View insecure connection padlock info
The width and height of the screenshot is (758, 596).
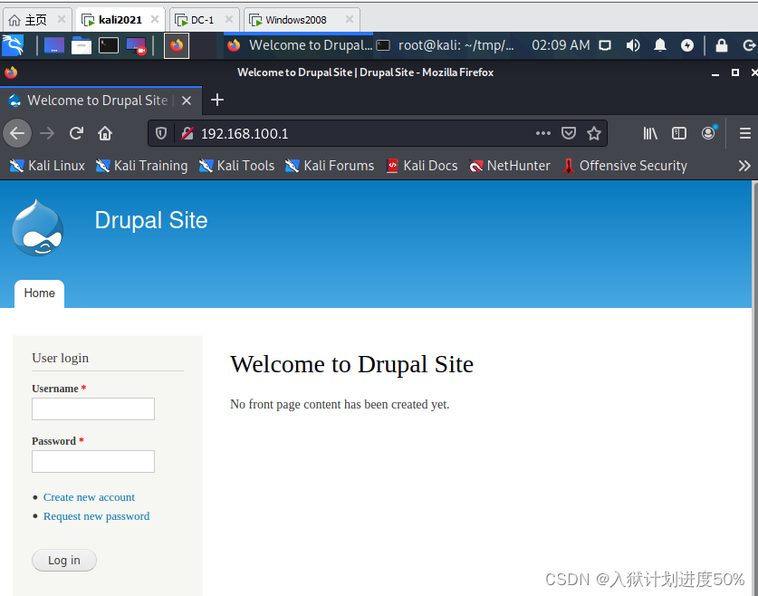pos(187,133)
